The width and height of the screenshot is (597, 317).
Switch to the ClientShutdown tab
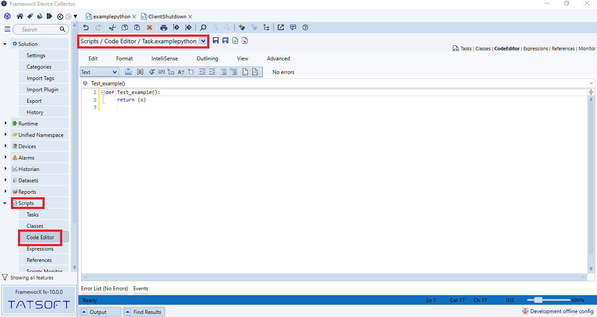point(167,17)
